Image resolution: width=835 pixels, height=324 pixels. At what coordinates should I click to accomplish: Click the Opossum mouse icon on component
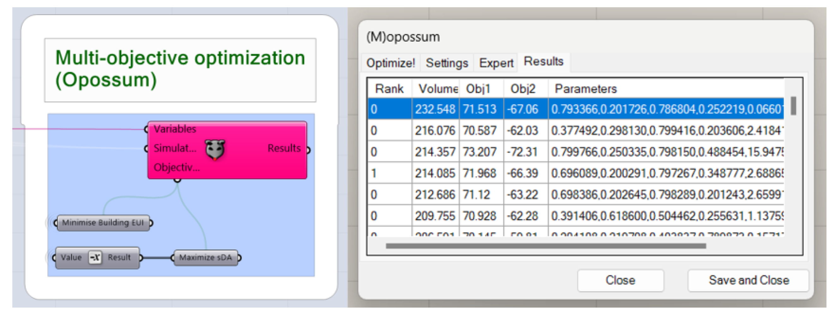point(215,149)
